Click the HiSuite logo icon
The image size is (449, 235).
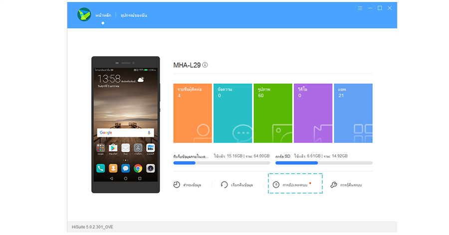click(x=84, y=14)
